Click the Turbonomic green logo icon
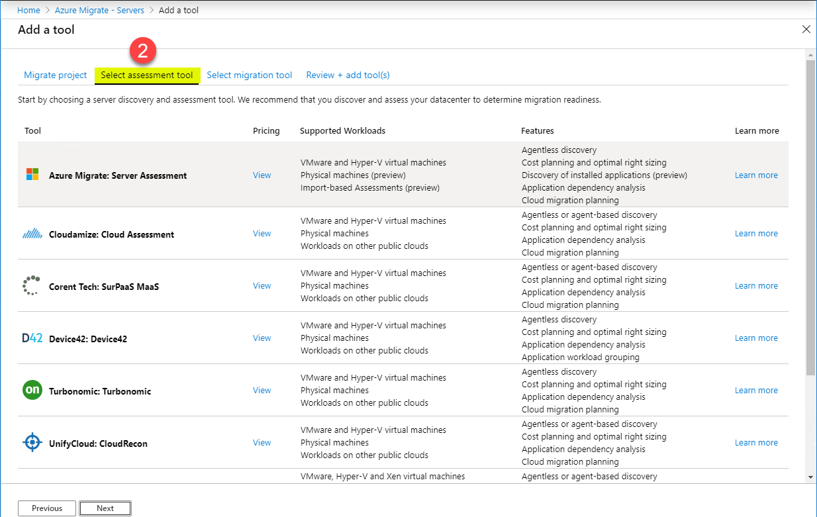The width and height of the screenshot is (817, 517). (x=32, y=391)
